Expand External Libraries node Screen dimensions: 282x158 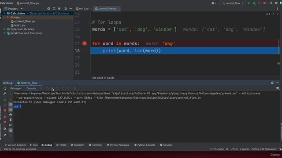[4, 29]
